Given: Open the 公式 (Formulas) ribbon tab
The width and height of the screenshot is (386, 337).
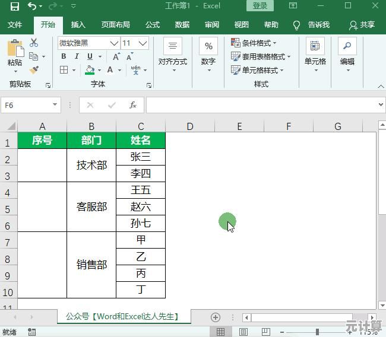Looking at the screenshot, I should 153,25.
